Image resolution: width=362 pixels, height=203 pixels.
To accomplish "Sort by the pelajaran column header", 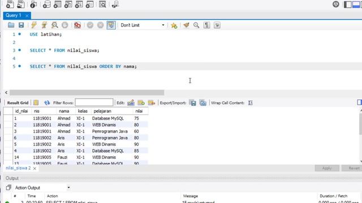I will click(102, 111).
